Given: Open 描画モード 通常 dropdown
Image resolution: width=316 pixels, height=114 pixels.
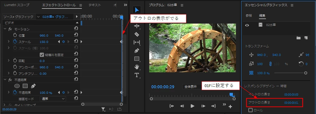Looking at the screenshot, I should coord(53,99).
